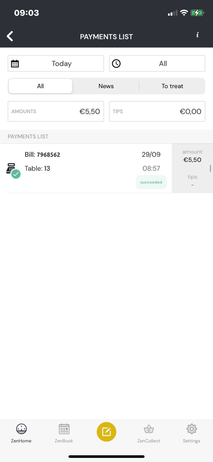
Task: Select the All segment filter
Action: pos(40,86)
